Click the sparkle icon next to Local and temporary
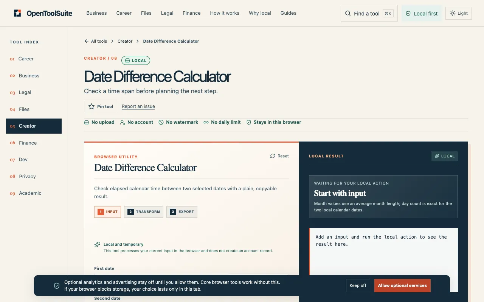The image size is (484, 302). coord(97,245)
